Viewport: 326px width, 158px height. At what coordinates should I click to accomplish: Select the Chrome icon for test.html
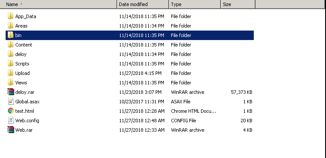[x=11, y=111]
